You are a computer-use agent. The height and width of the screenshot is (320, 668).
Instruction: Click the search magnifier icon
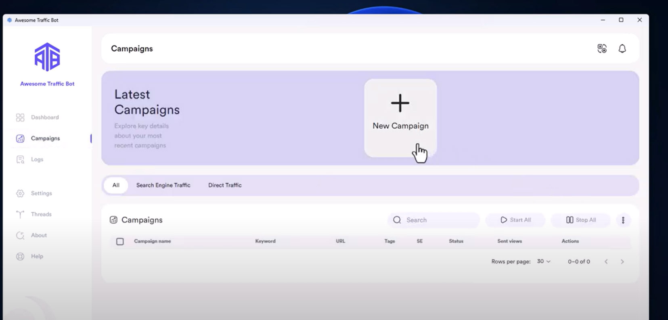(397, 220)
